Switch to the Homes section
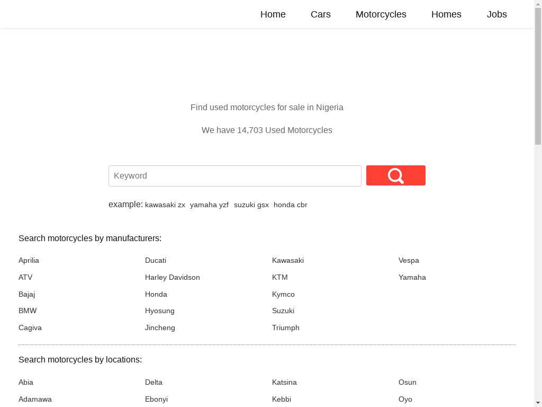The height and width of the screenshot is (407, 542). click(x=446, y=14)
